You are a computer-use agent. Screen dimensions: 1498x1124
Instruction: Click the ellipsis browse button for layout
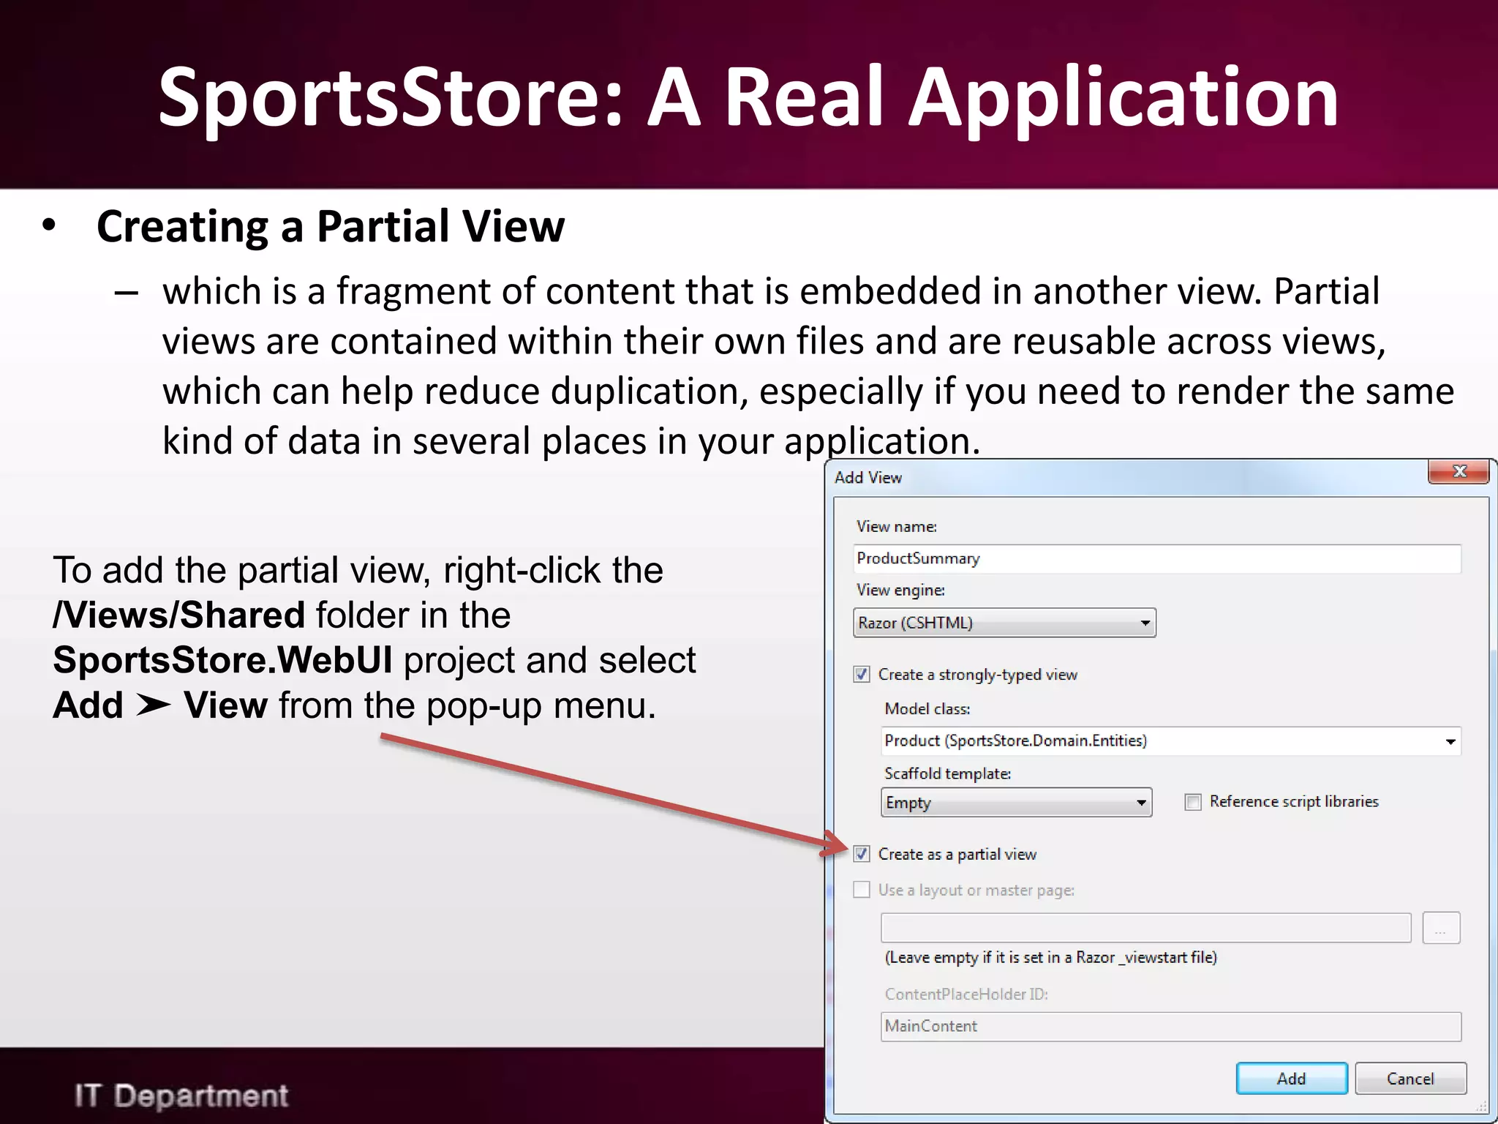pyautogui.click(x=1441, y=928)
